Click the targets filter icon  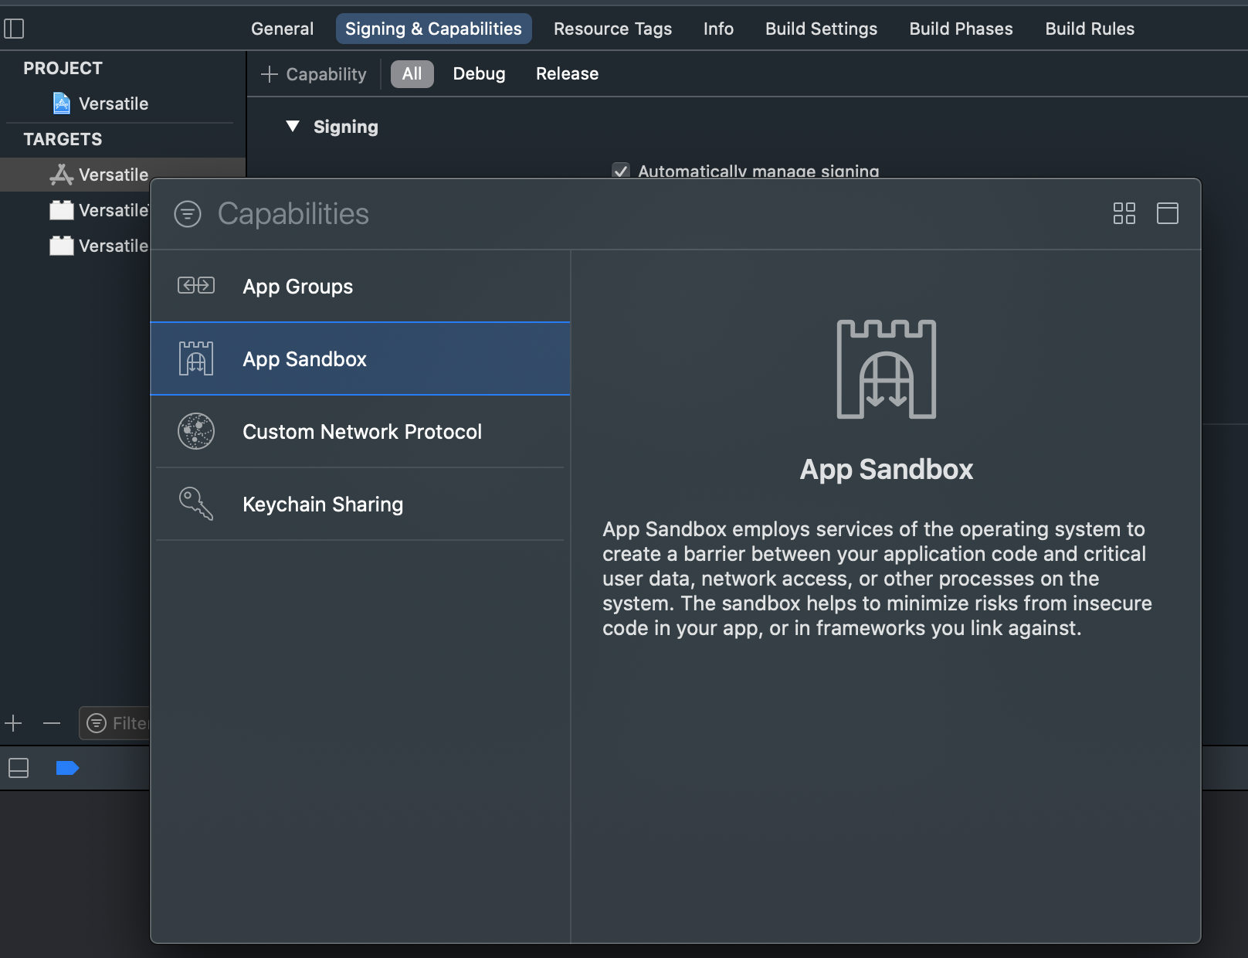coord(97,723)
